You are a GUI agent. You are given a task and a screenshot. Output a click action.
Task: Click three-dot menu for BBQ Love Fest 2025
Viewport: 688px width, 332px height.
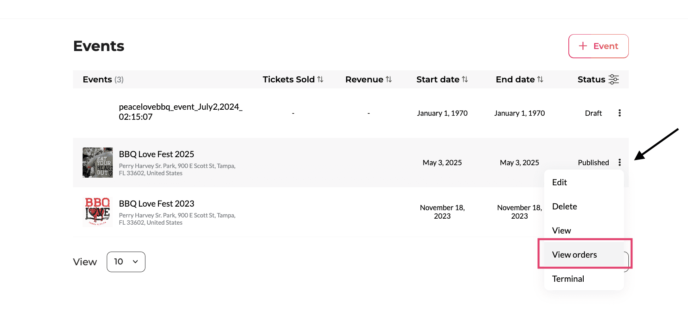tap(620, 162)
